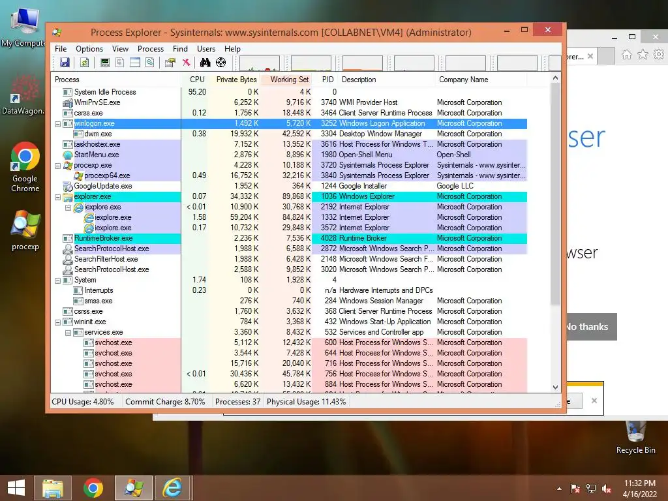Viewport: 668px width, 501px height.
Task: Open System Information graph icon in toolbar
Action: (105, 63)
